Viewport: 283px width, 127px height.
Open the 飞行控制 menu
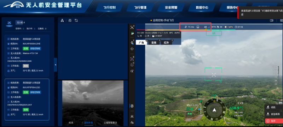tap(109, 7)
